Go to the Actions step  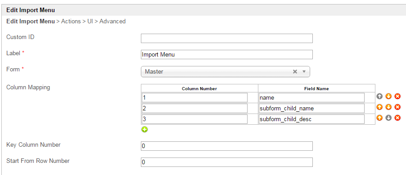click(x=71, y=21)
